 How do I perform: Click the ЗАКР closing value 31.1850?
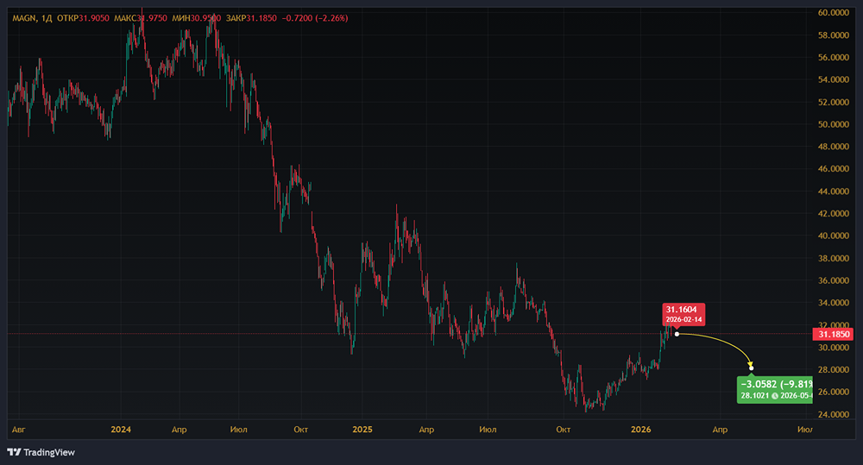coord(261,18)
